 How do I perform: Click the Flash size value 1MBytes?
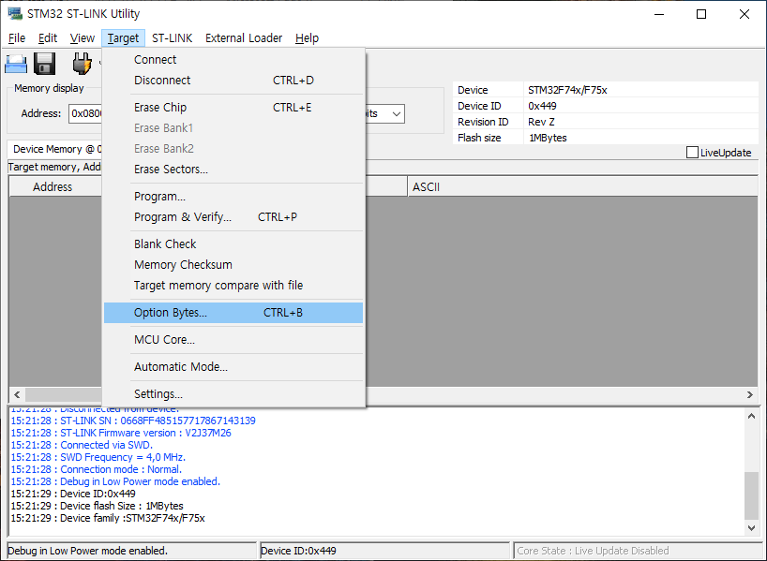548,138
